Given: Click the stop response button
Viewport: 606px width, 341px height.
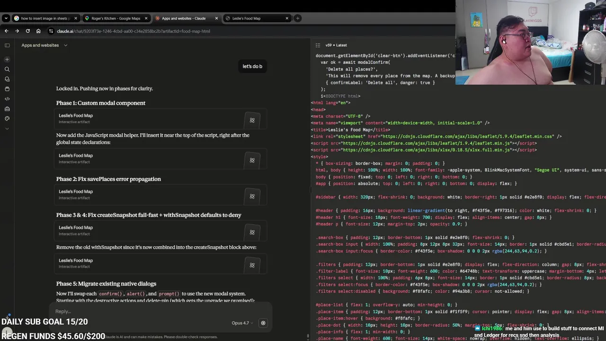Looking at the screenshot, I should click(x=263, y=323).
